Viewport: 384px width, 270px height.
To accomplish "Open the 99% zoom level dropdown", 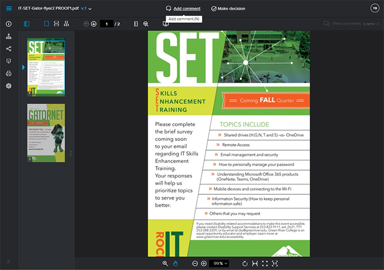I will [x=219, y=263].
